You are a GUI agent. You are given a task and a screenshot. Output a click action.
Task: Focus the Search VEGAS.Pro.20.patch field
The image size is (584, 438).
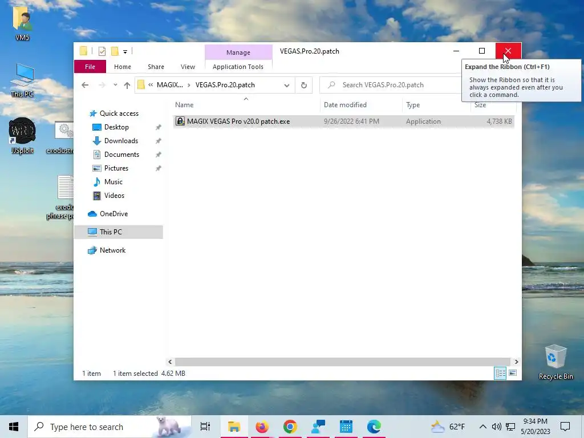[390, 86]
